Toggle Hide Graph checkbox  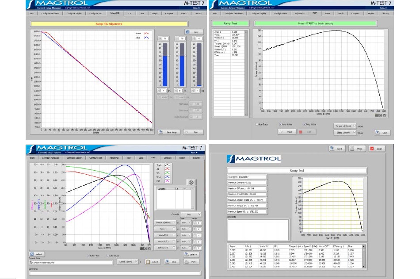click(256, 124)
